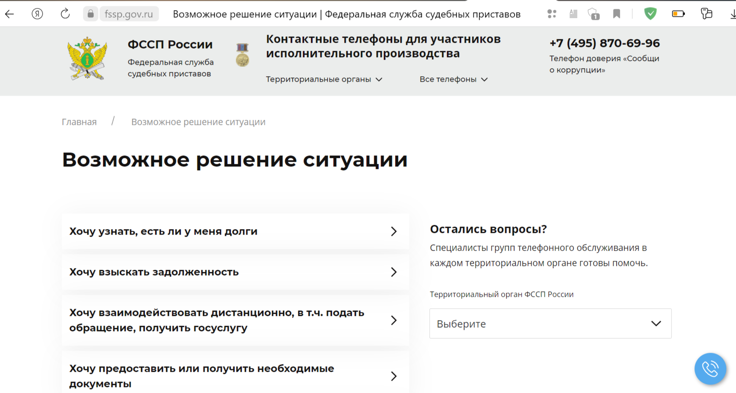Image resolution: width=736 pixels, height=393 pixels.
Task: Click the lock site security icon
Action: (91, 14)
